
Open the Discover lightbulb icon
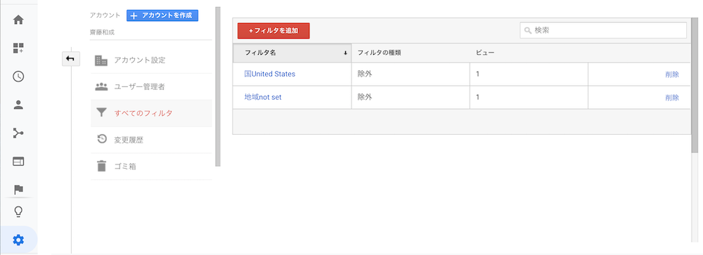coord(18,211)
